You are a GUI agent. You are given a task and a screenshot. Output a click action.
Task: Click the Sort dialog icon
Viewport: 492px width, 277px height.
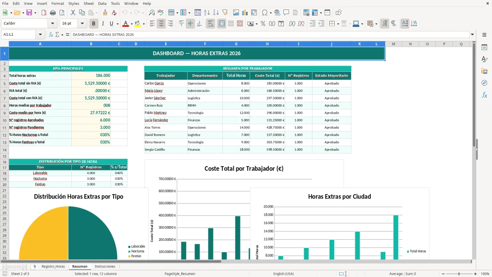(198, 13)
